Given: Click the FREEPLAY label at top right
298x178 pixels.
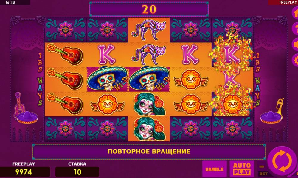Looking at the screenshot, I should tap(288, 2).
